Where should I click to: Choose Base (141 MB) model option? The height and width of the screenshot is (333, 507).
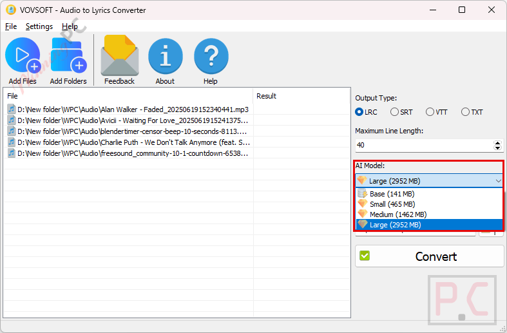[430, 194]
